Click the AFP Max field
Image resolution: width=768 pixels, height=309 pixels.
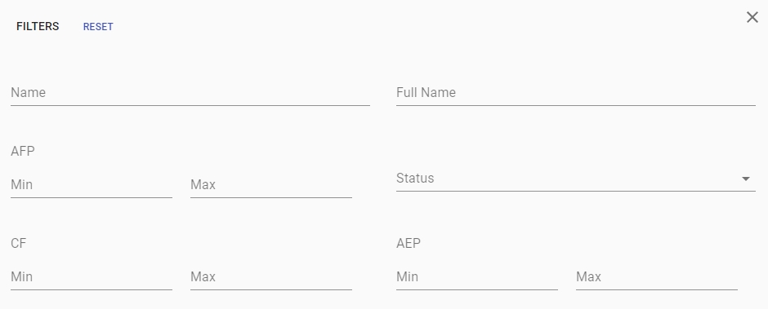[271, 185]
